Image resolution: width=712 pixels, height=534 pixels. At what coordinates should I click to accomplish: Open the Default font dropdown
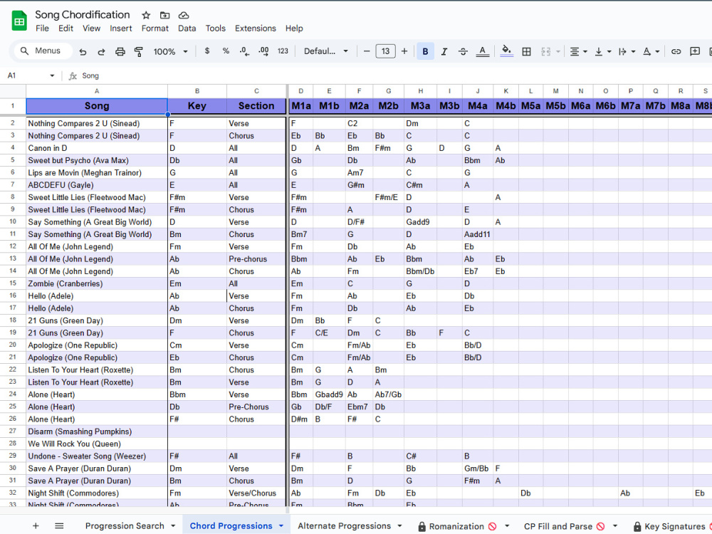point(326,51)
